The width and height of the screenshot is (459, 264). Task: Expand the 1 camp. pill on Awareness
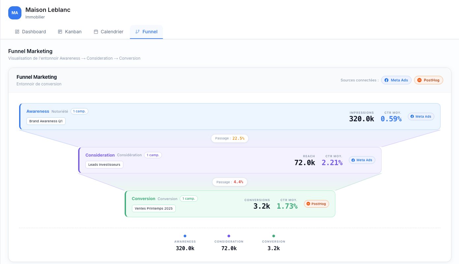[79, 111]
